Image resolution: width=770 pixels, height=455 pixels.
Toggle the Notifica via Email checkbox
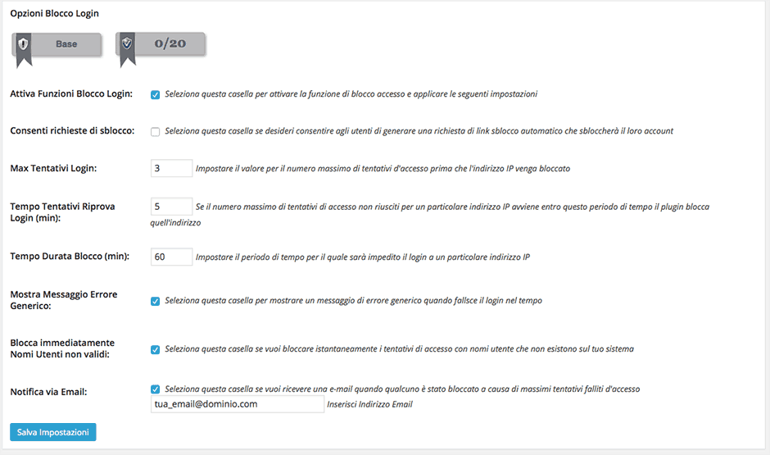156,389
